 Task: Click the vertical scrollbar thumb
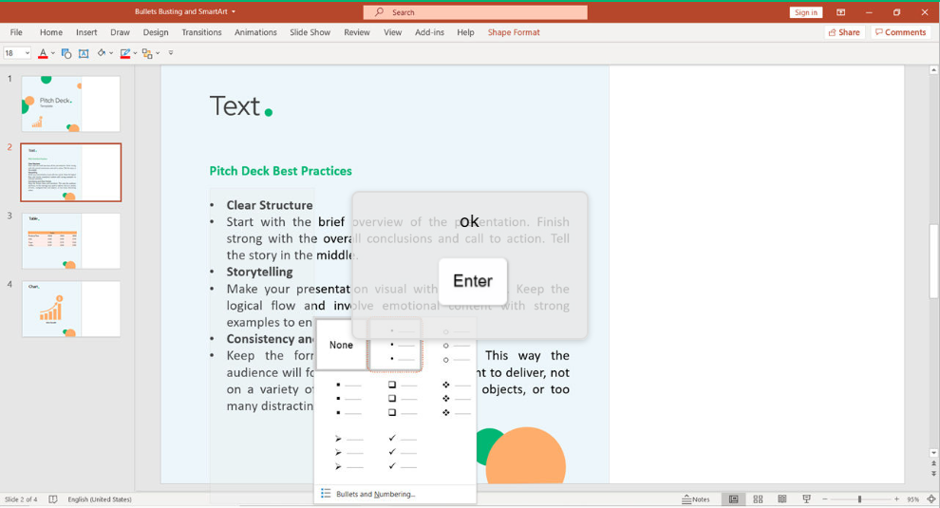coord(933,261)
